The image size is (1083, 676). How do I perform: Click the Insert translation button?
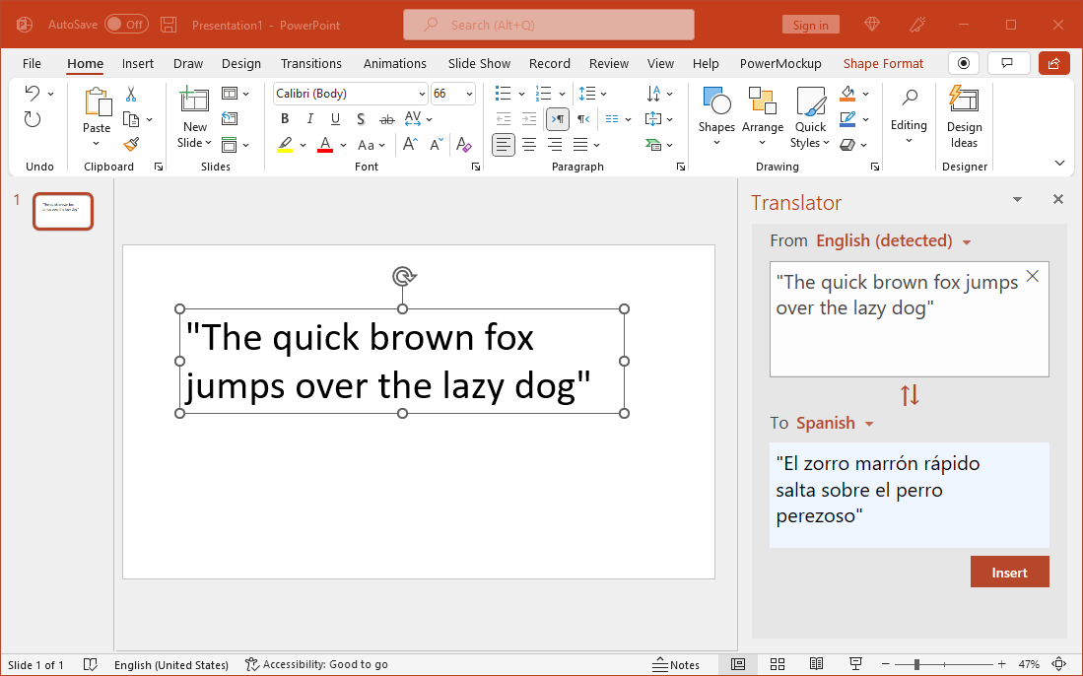(1009, 573)
